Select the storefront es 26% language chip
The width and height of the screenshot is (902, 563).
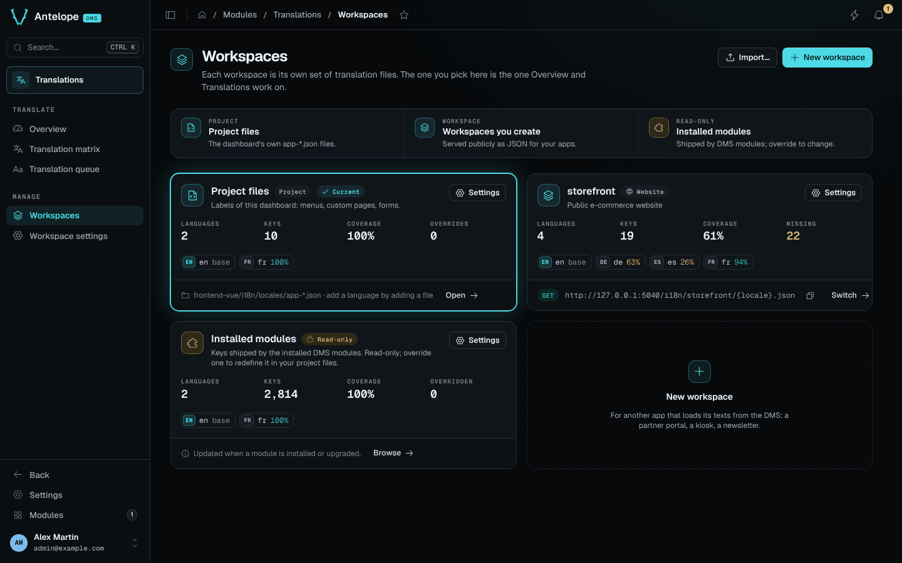[x=674, y=262]
